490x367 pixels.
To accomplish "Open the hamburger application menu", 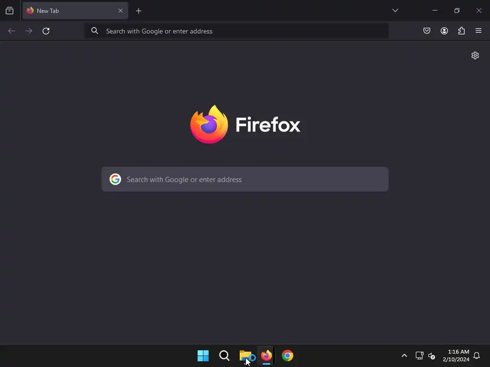I will point(479,31).
